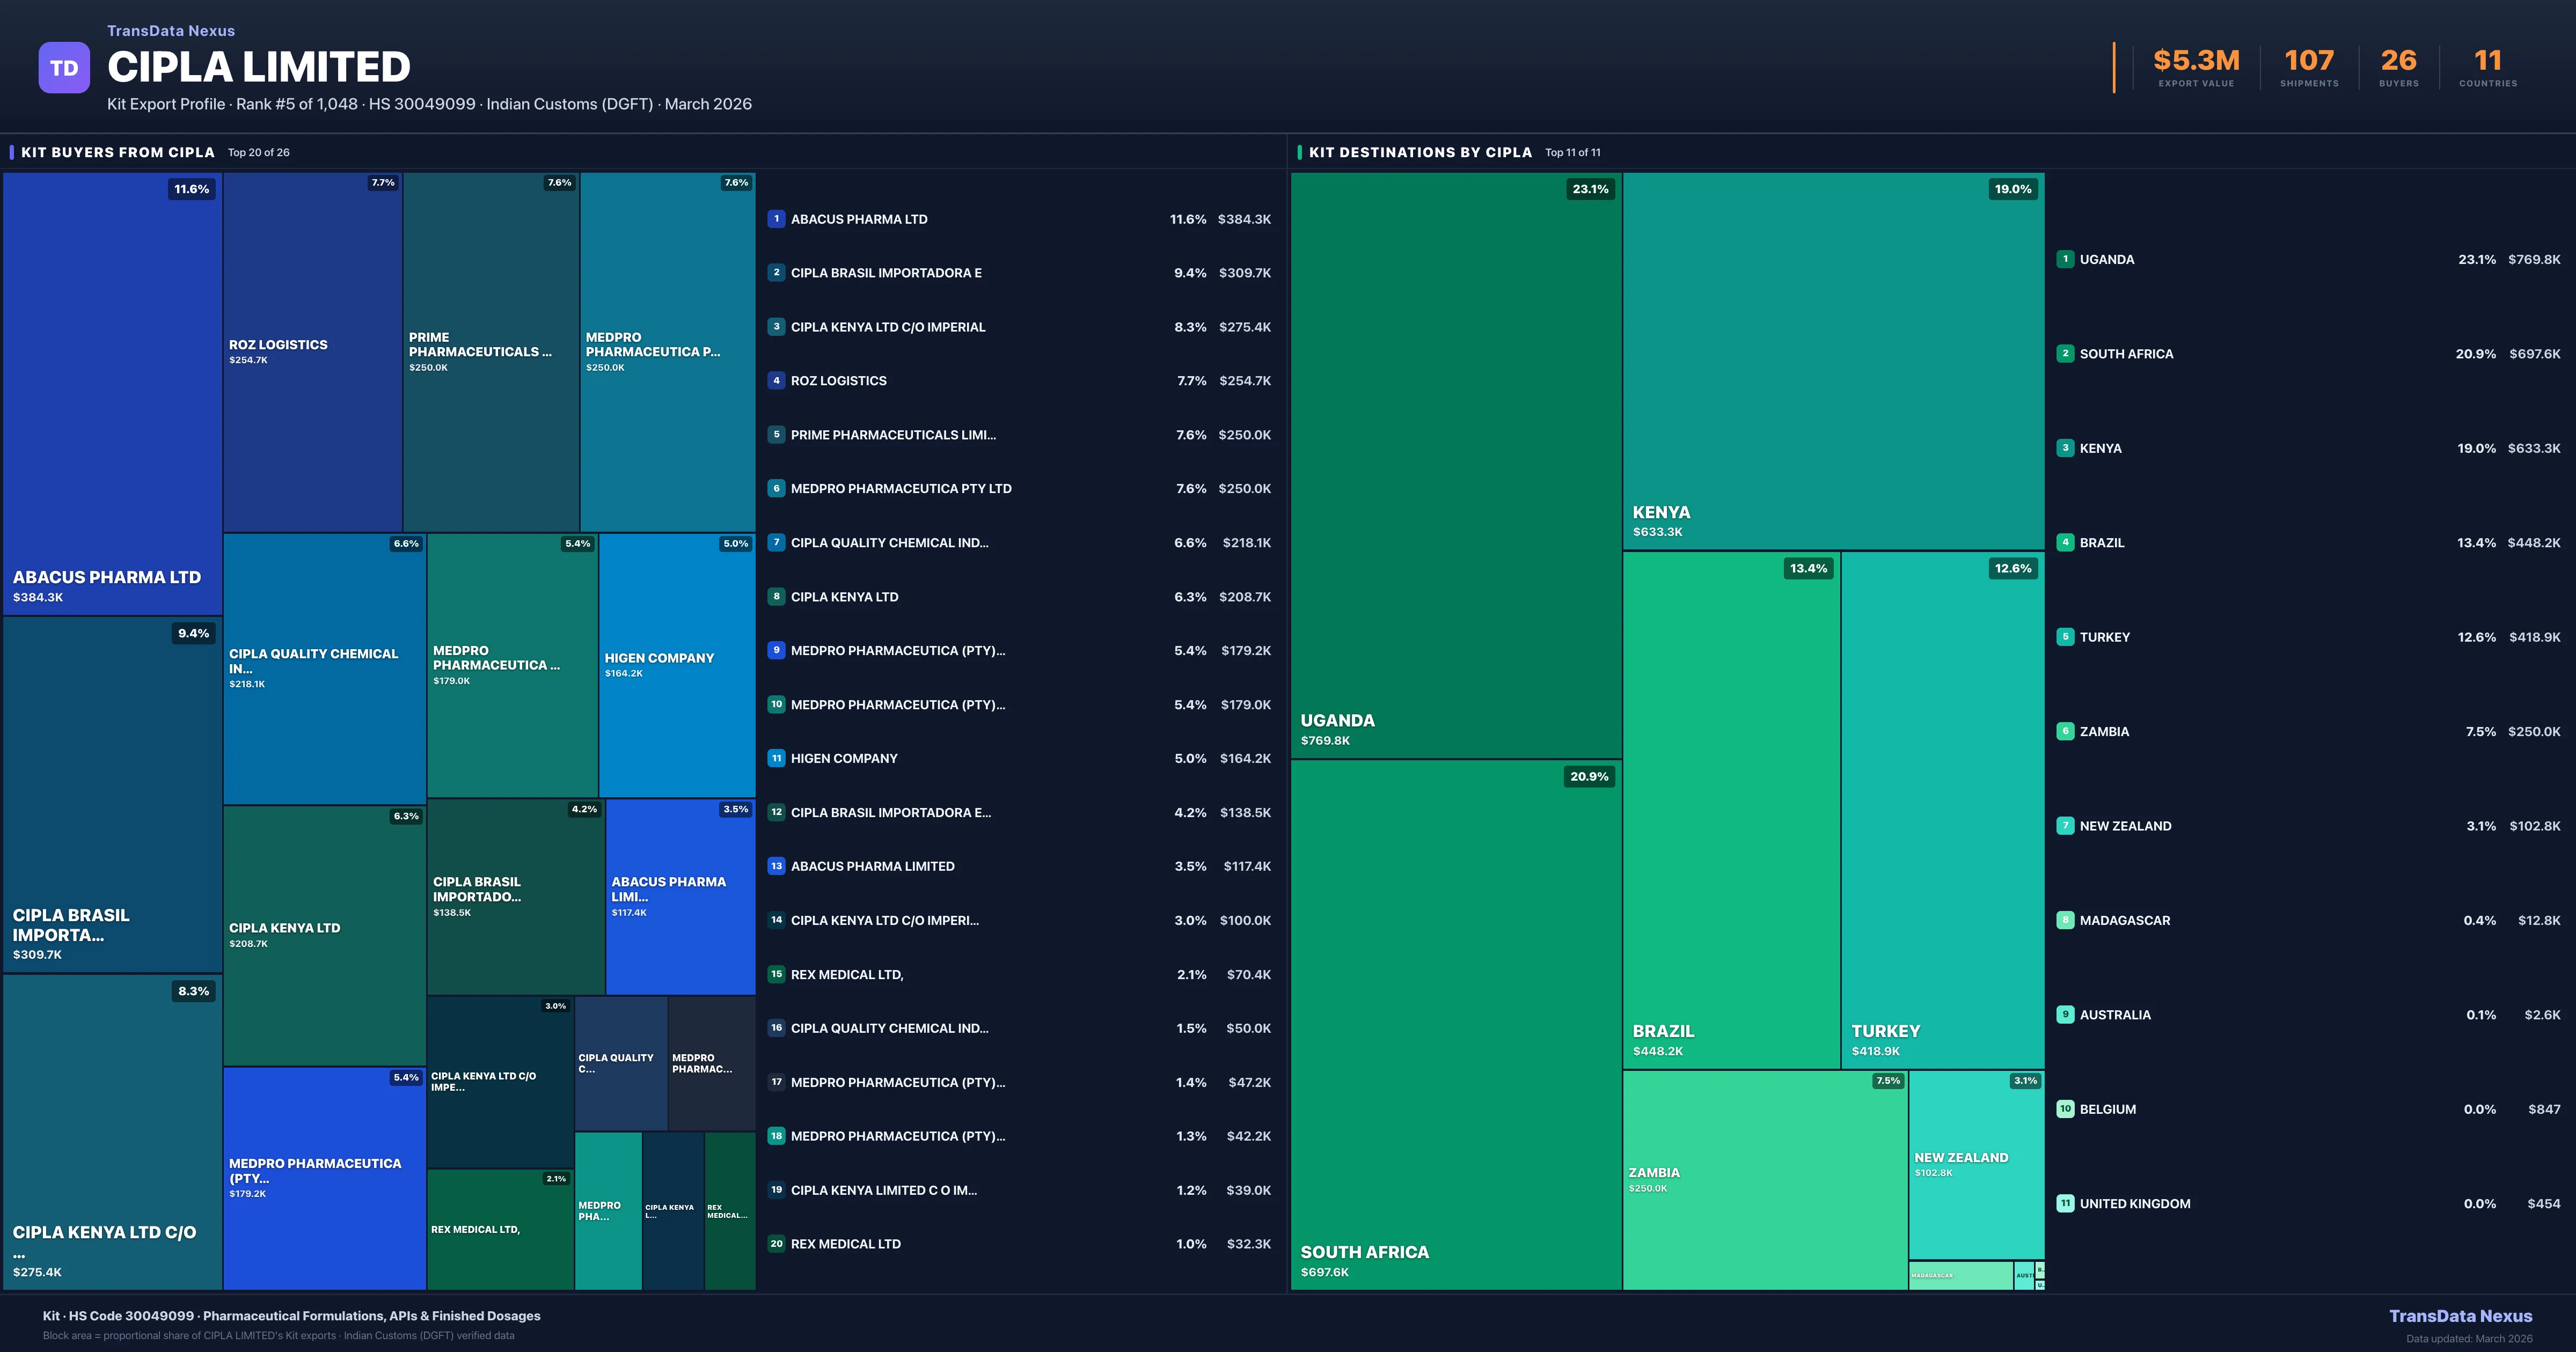Click rank badge 1 beside ABACUS PHARMA LTD
The width and height of the screenshot is (2576, 1352).
pos(776,218)
